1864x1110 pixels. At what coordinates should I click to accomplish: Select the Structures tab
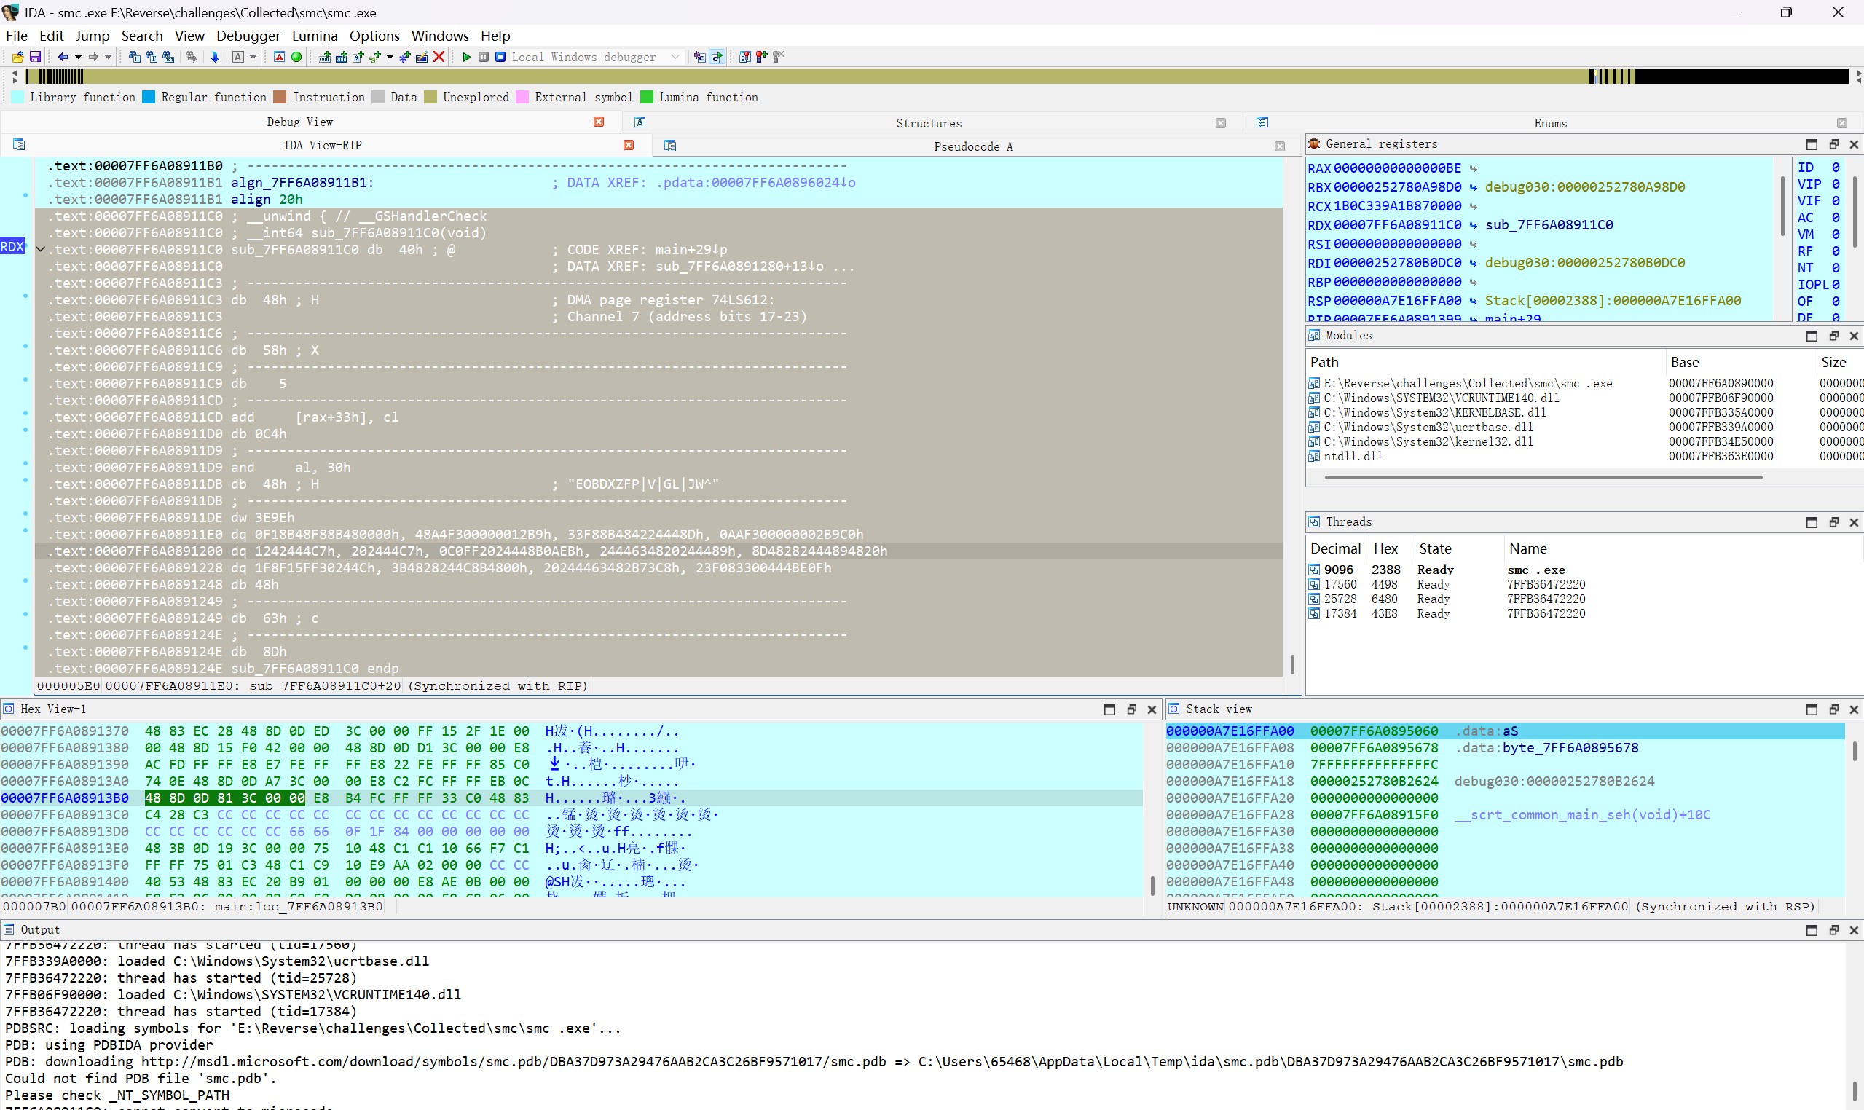[928, 123]
